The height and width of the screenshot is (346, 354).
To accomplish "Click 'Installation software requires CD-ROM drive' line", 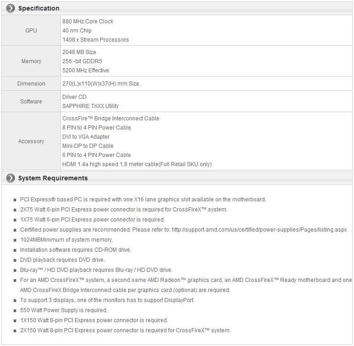I will tap(76, 250).
